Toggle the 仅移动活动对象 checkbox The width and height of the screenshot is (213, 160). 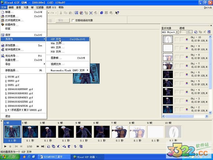(x=73, y=20)
